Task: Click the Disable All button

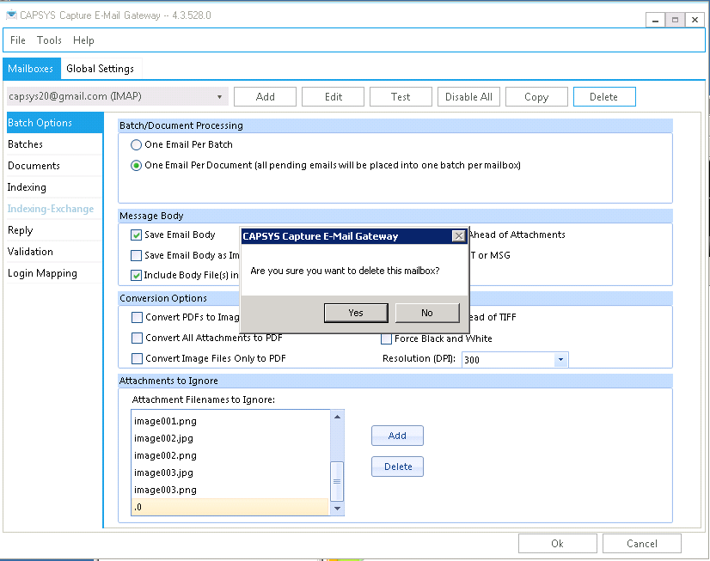Action: (468, 97)
